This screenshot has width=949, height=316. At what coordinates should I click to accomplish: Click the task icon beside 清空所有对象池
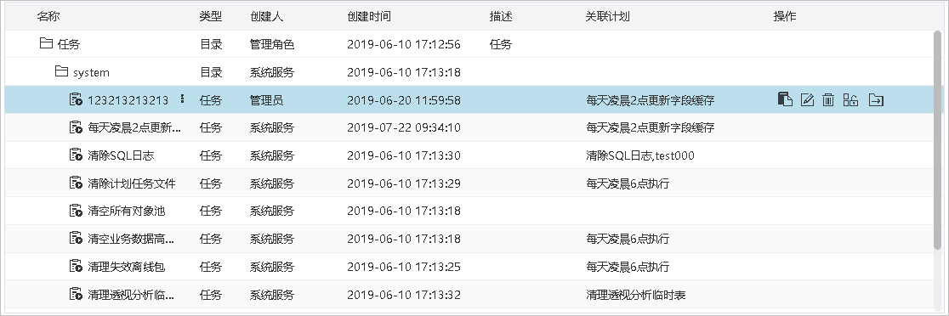[76, 211]
